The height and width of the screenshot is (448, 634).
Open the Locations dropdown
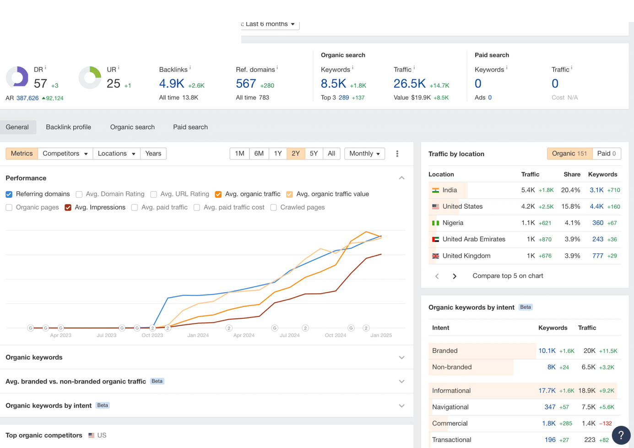pos(116,153)
